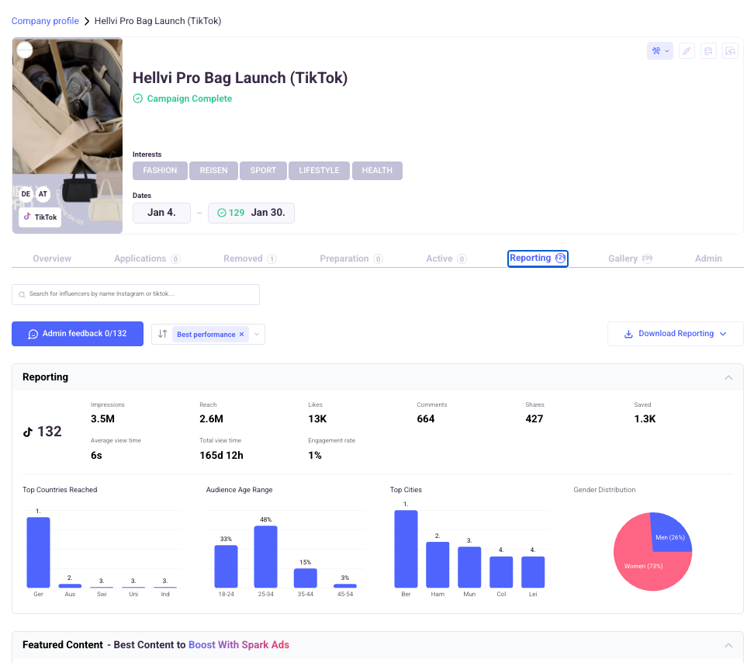This screenshot has width=754, height=663.
Task: Click the Impressions value 3.5M
Action: pos(102,419)
